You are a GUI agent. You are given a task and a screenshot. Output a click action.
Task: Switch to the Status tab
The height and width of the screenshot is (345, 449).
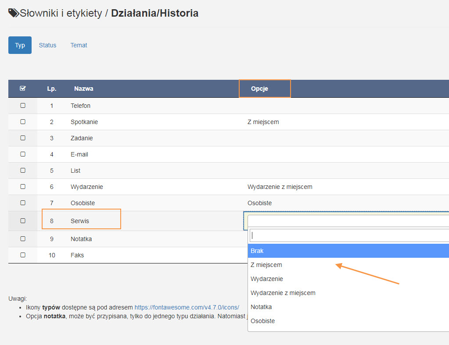point(47,45)
